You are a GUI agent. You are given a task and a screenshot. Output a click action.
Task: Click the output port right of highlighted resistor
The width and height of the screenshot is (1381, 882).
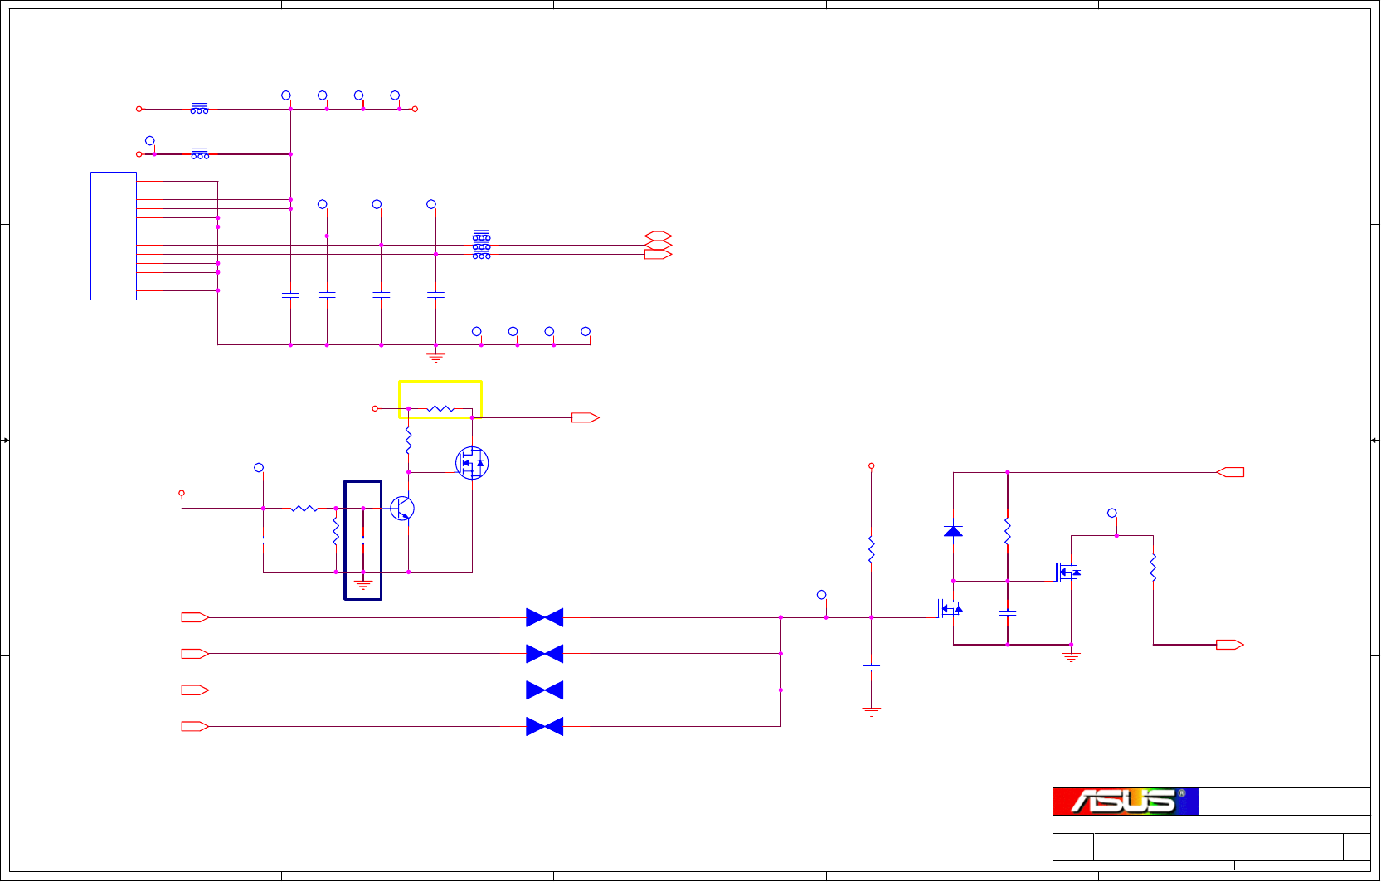click(586, 418)
